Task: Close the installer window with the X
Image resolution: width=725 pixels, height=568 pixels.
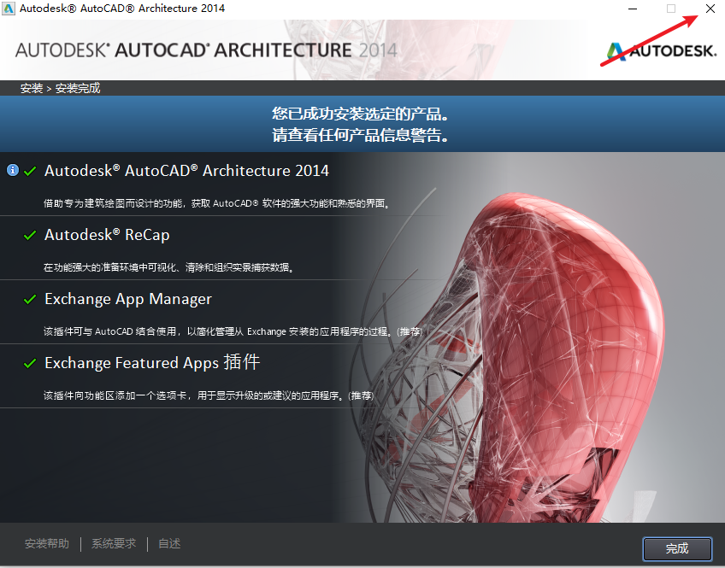Action: (x=710, y=9)
